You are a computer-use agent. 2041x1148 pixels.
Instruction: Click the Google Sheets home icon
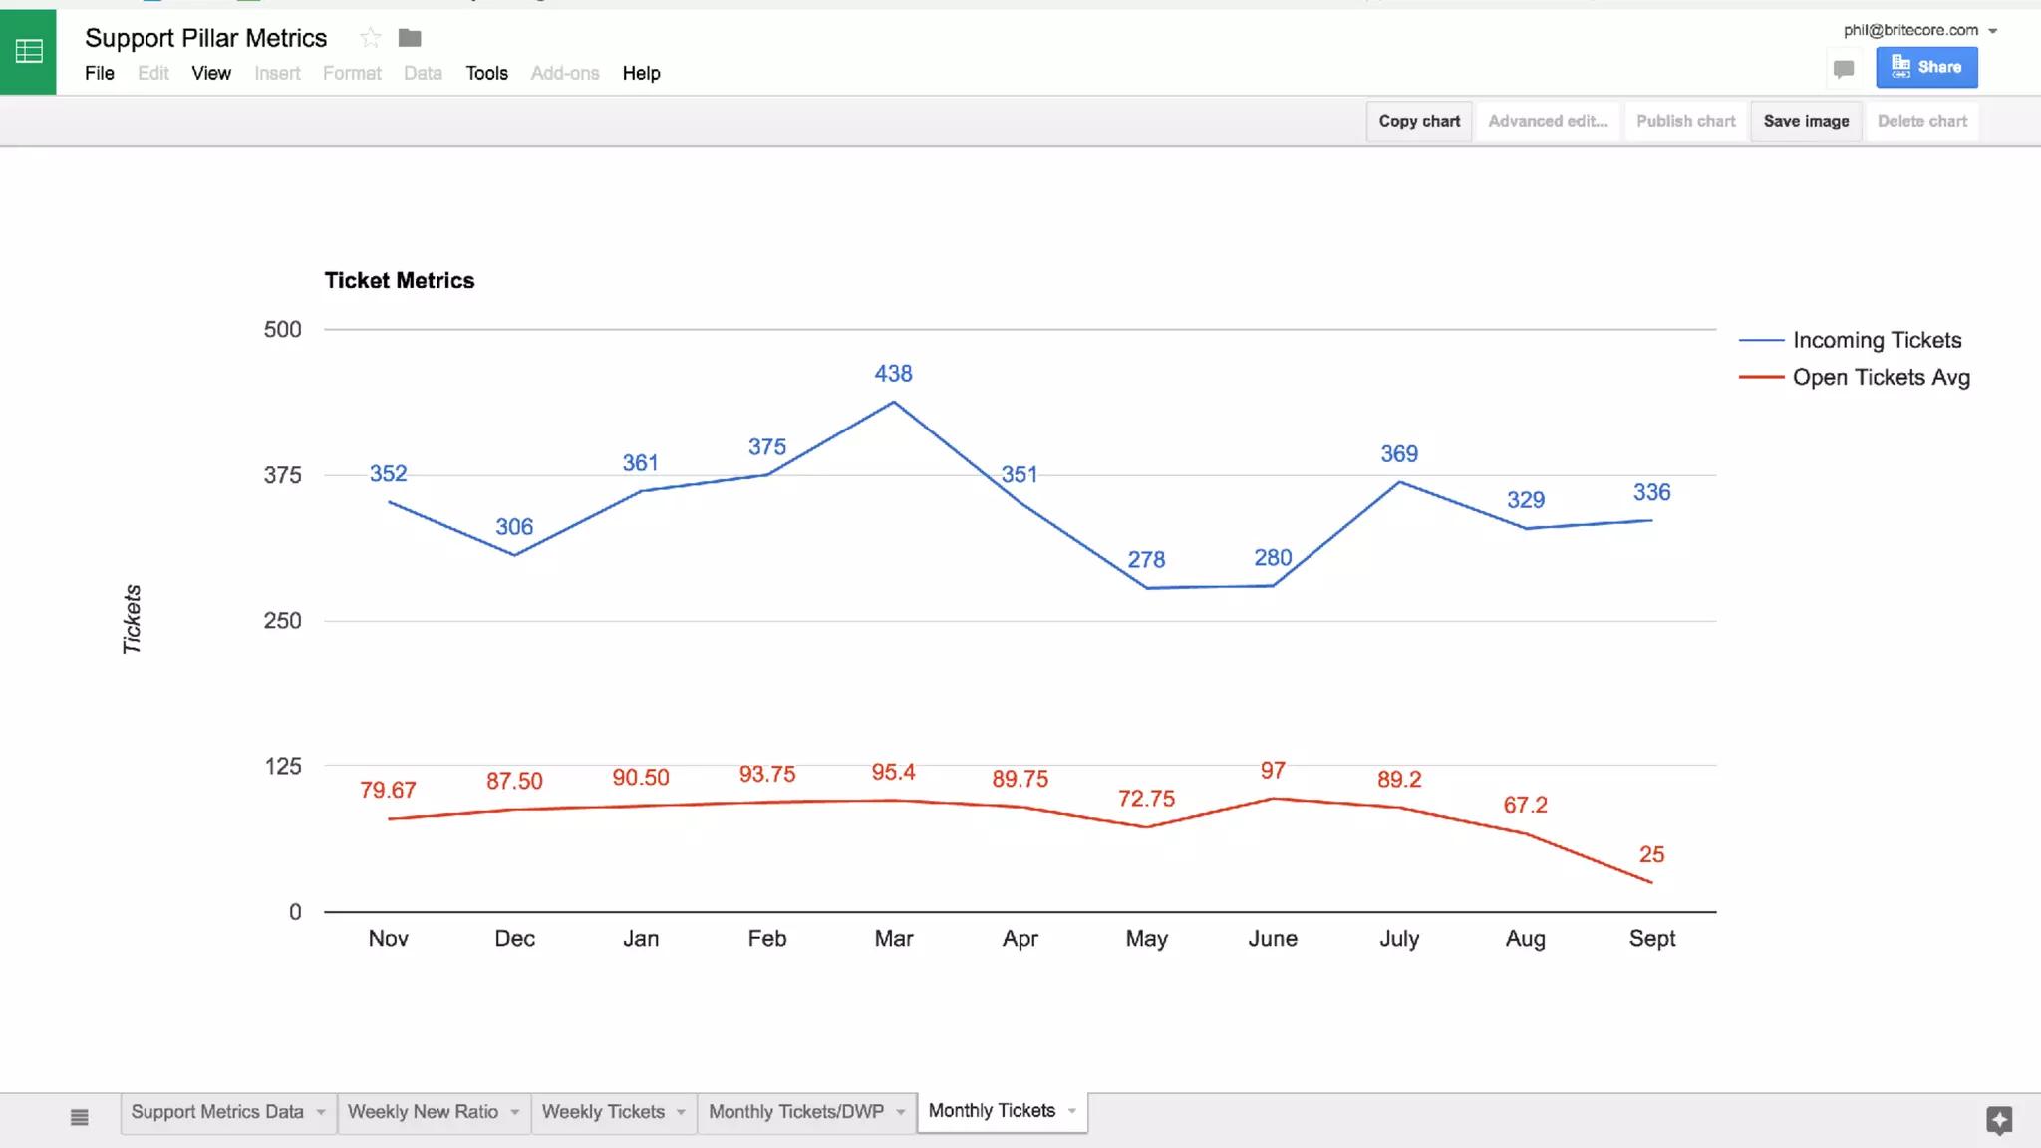tap(28, 51)
